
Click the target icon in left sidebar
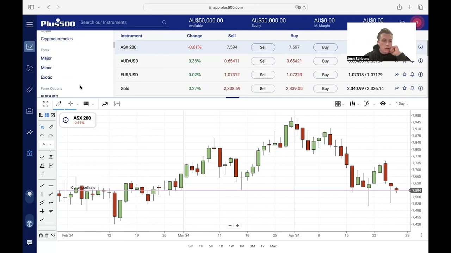(x=30, y=224)
